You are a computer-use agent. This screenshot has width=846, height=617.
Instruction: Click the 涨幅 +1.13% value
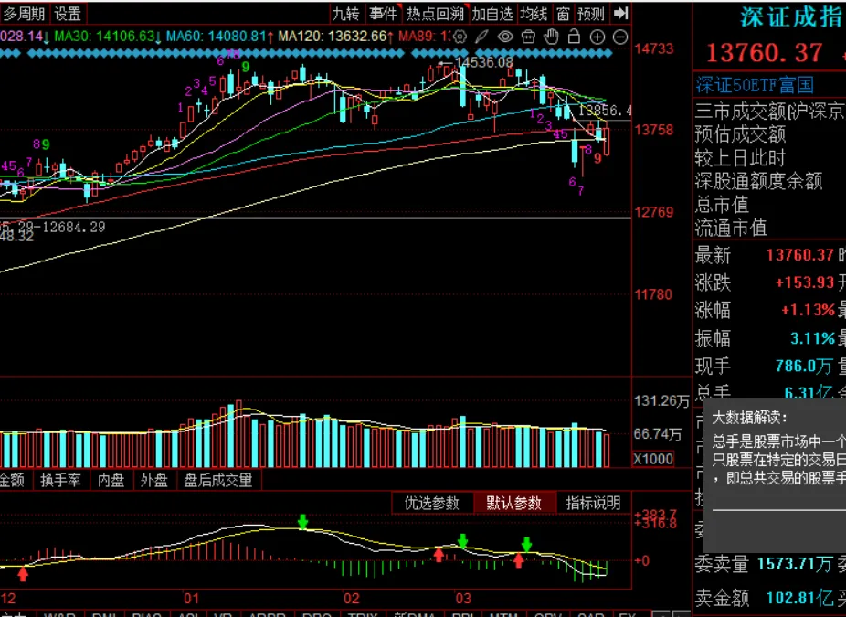[x=809, y=310]
